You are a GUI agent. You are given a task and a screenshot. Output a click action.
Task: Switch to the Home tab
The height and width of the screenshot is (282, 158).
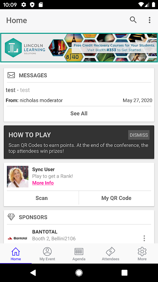coord(16,253)
